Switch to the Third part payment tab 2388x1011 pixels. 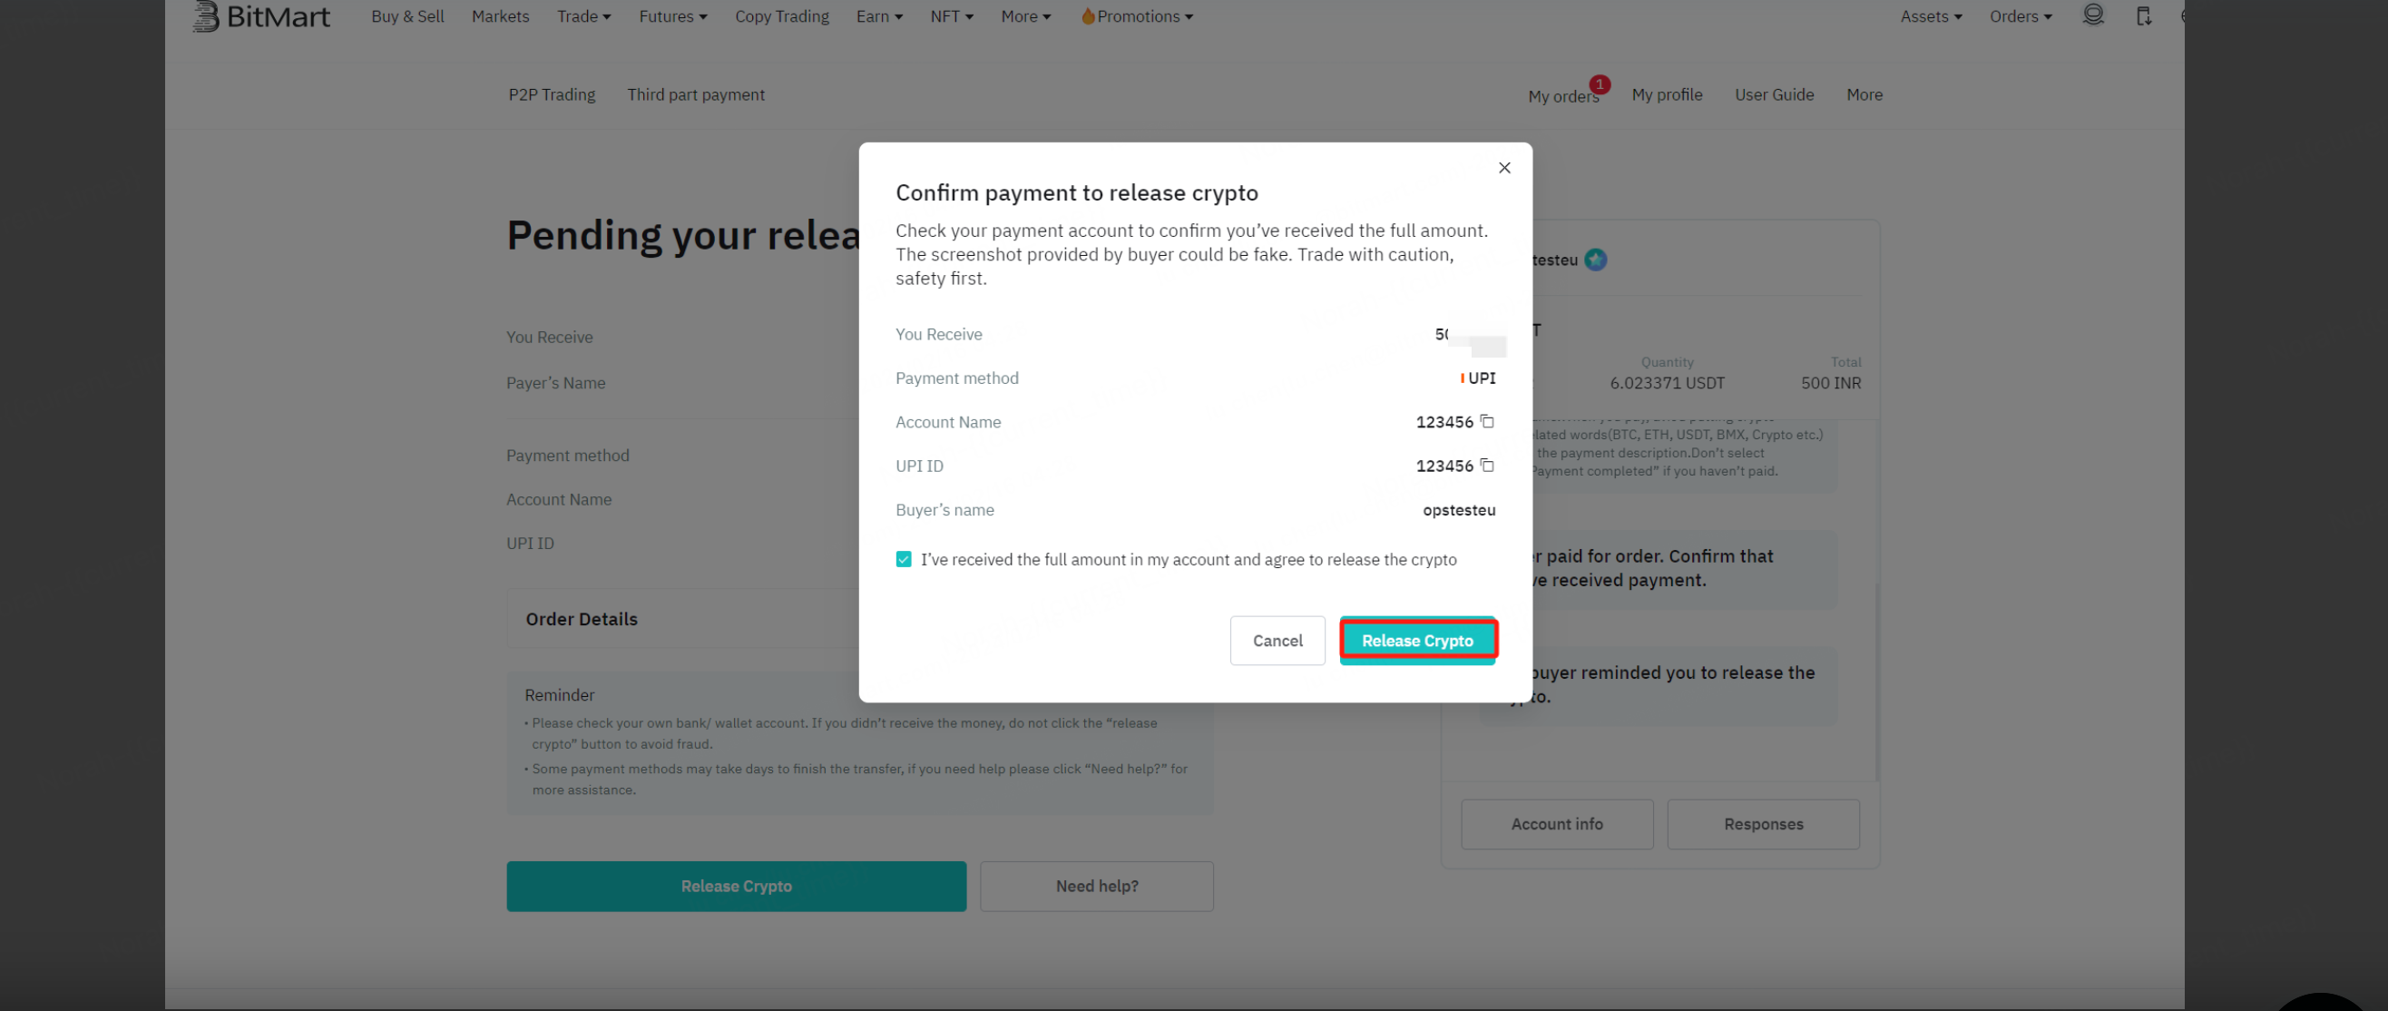[x=696, y=93]
